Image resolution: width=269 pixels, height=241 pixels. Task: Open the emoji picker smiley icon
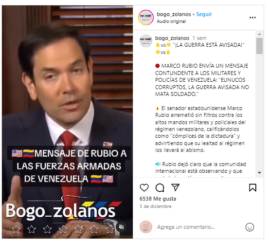point(250,227)
